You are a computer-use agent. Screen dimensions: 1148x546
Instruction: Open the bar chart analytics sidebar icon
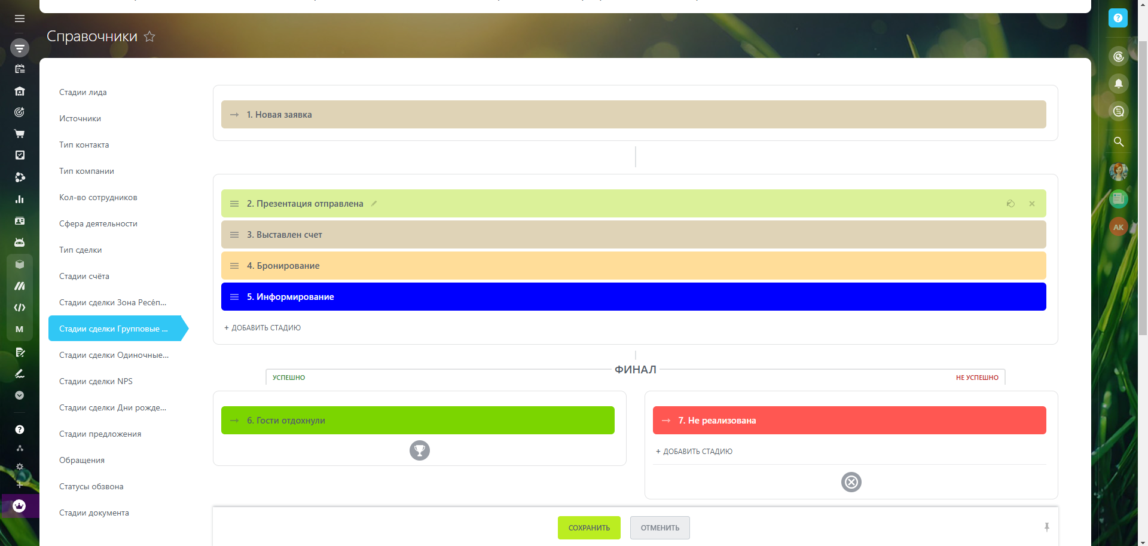point(20,199)
